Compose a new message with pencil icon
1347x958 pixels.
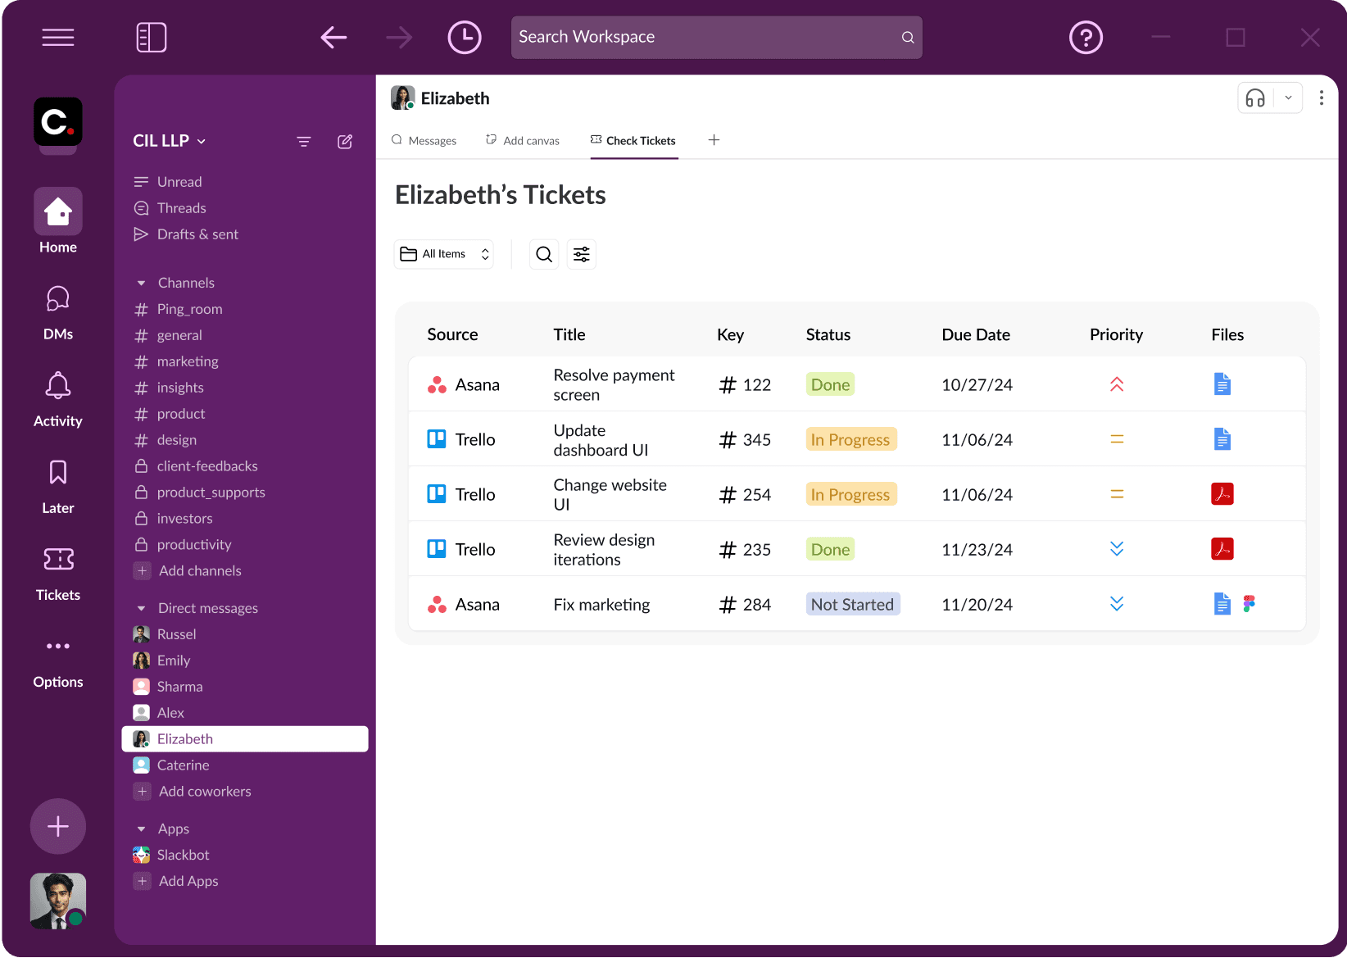point(345,142)
